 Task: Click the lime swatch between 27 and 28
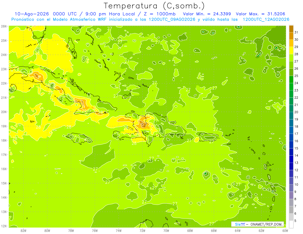tap(291, 58)
